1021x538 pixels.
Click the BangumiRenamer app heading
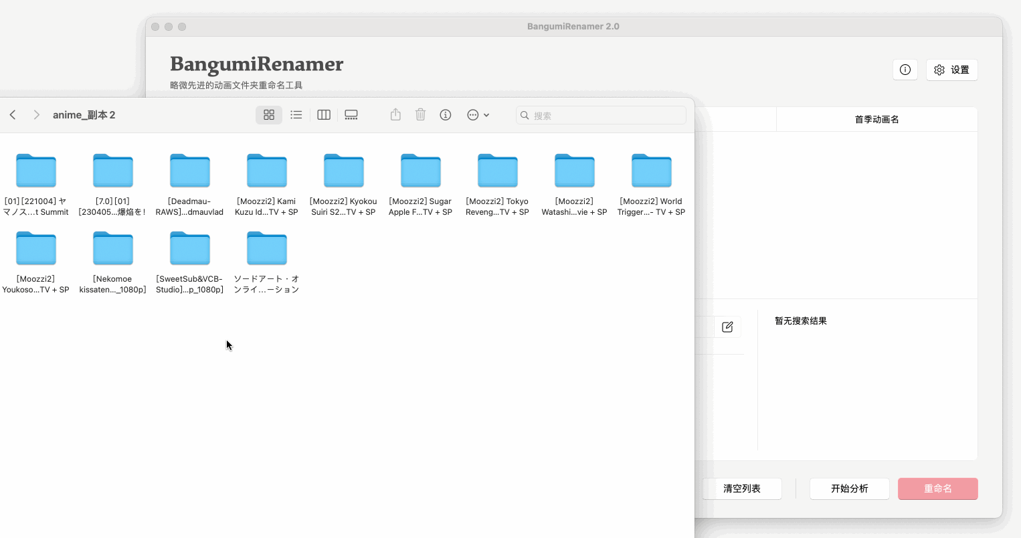(257, 64)
